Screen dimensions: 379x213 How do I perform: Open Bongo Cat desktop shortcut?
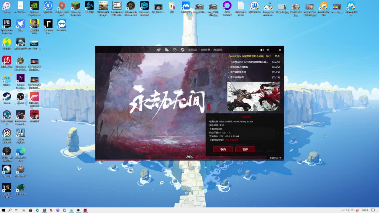[x=268, y=8]
